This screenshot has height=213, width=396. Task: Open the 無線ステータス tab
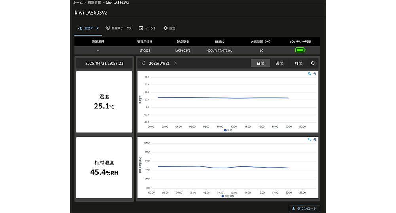tap(118, 28)
